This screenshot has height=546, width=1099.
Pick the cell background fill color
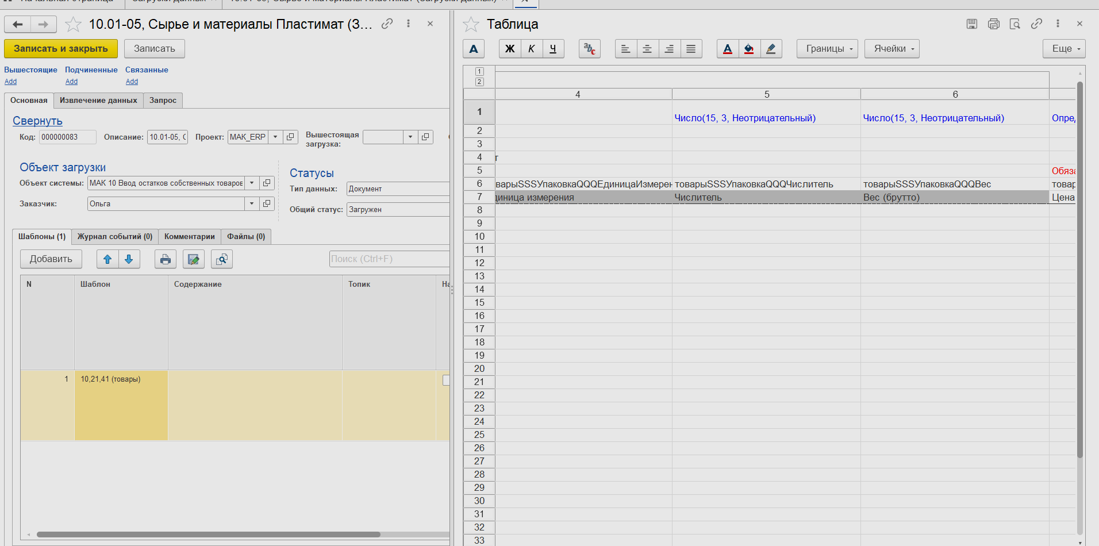click(x=749, y=49)
